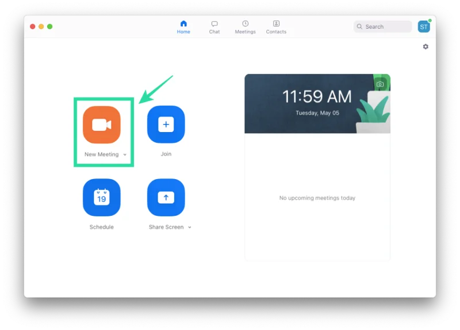The width and height of the screenshot is (460, 330).
Task: Close the window with the red button
Action: pyautogui.click(x=33, y=26)
